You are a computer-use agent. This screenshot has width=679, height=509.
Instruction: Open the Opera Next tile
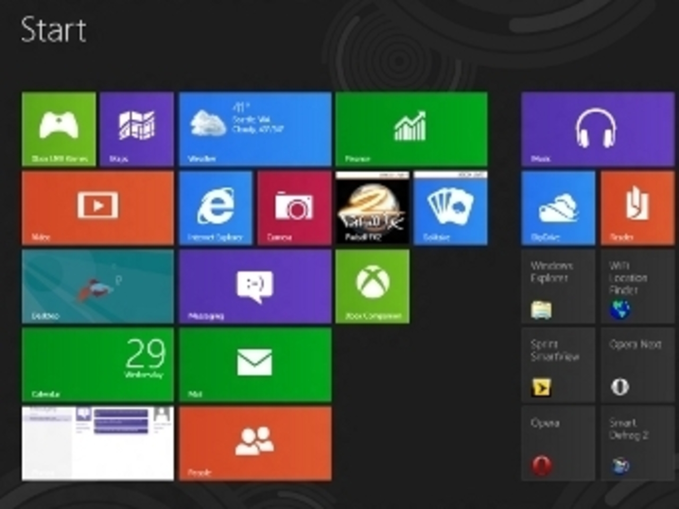(x=637, y=365)
